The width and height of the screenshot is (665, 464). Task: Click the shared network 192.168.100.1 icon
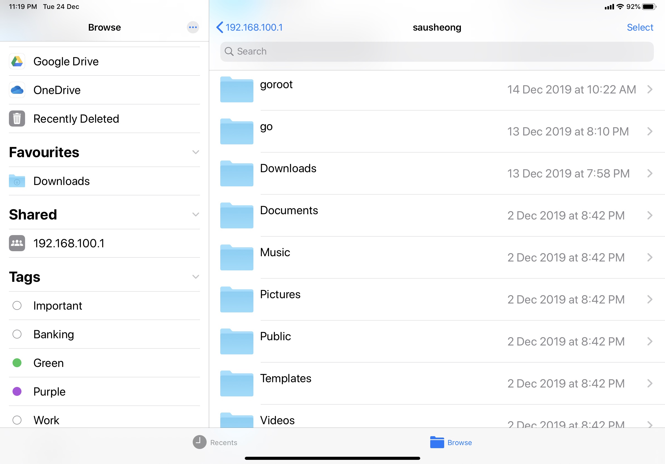click(x=17, y=243)
